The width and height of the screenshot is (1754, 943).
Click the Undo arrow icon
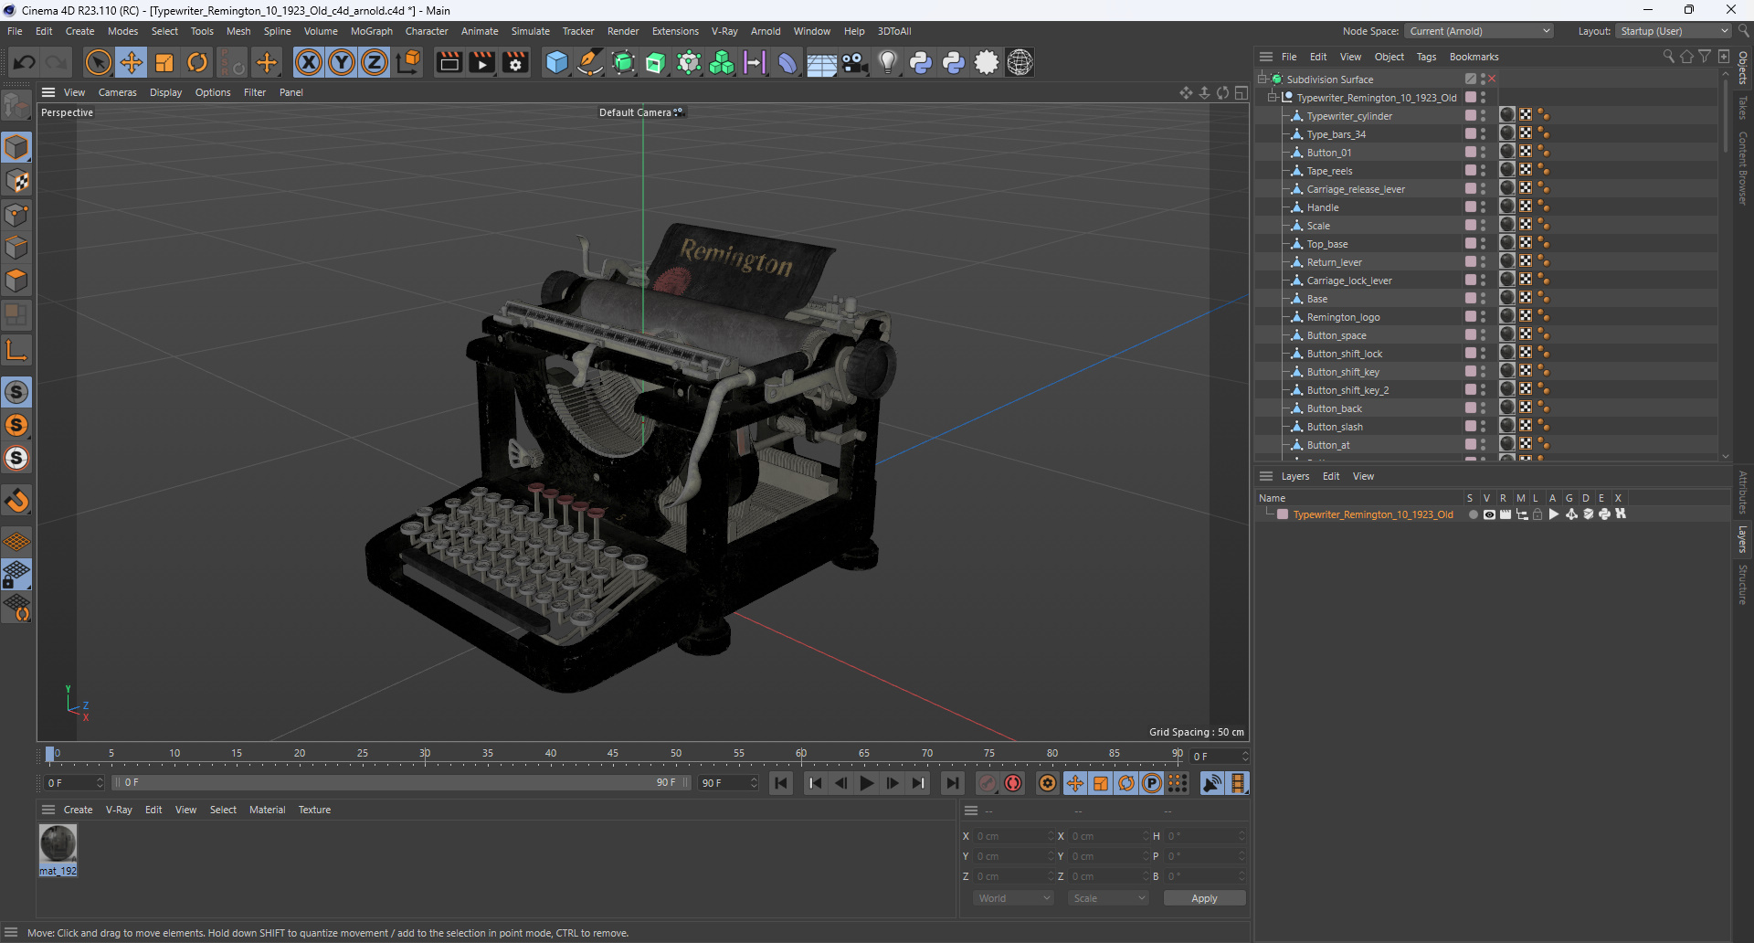[25, 62]
